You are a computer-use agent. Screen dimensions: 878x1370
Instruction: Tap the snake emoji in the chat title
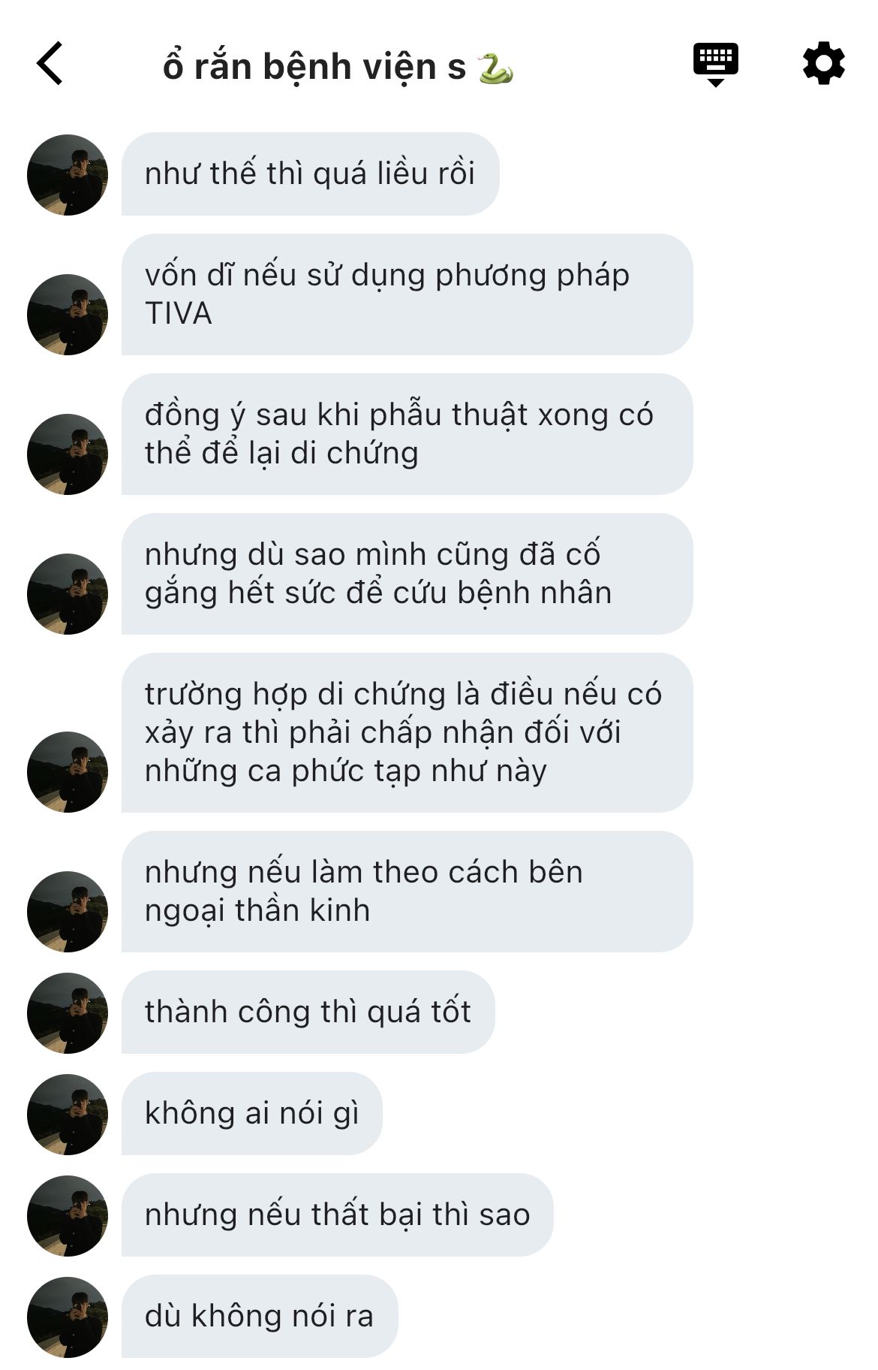[496, 68]
